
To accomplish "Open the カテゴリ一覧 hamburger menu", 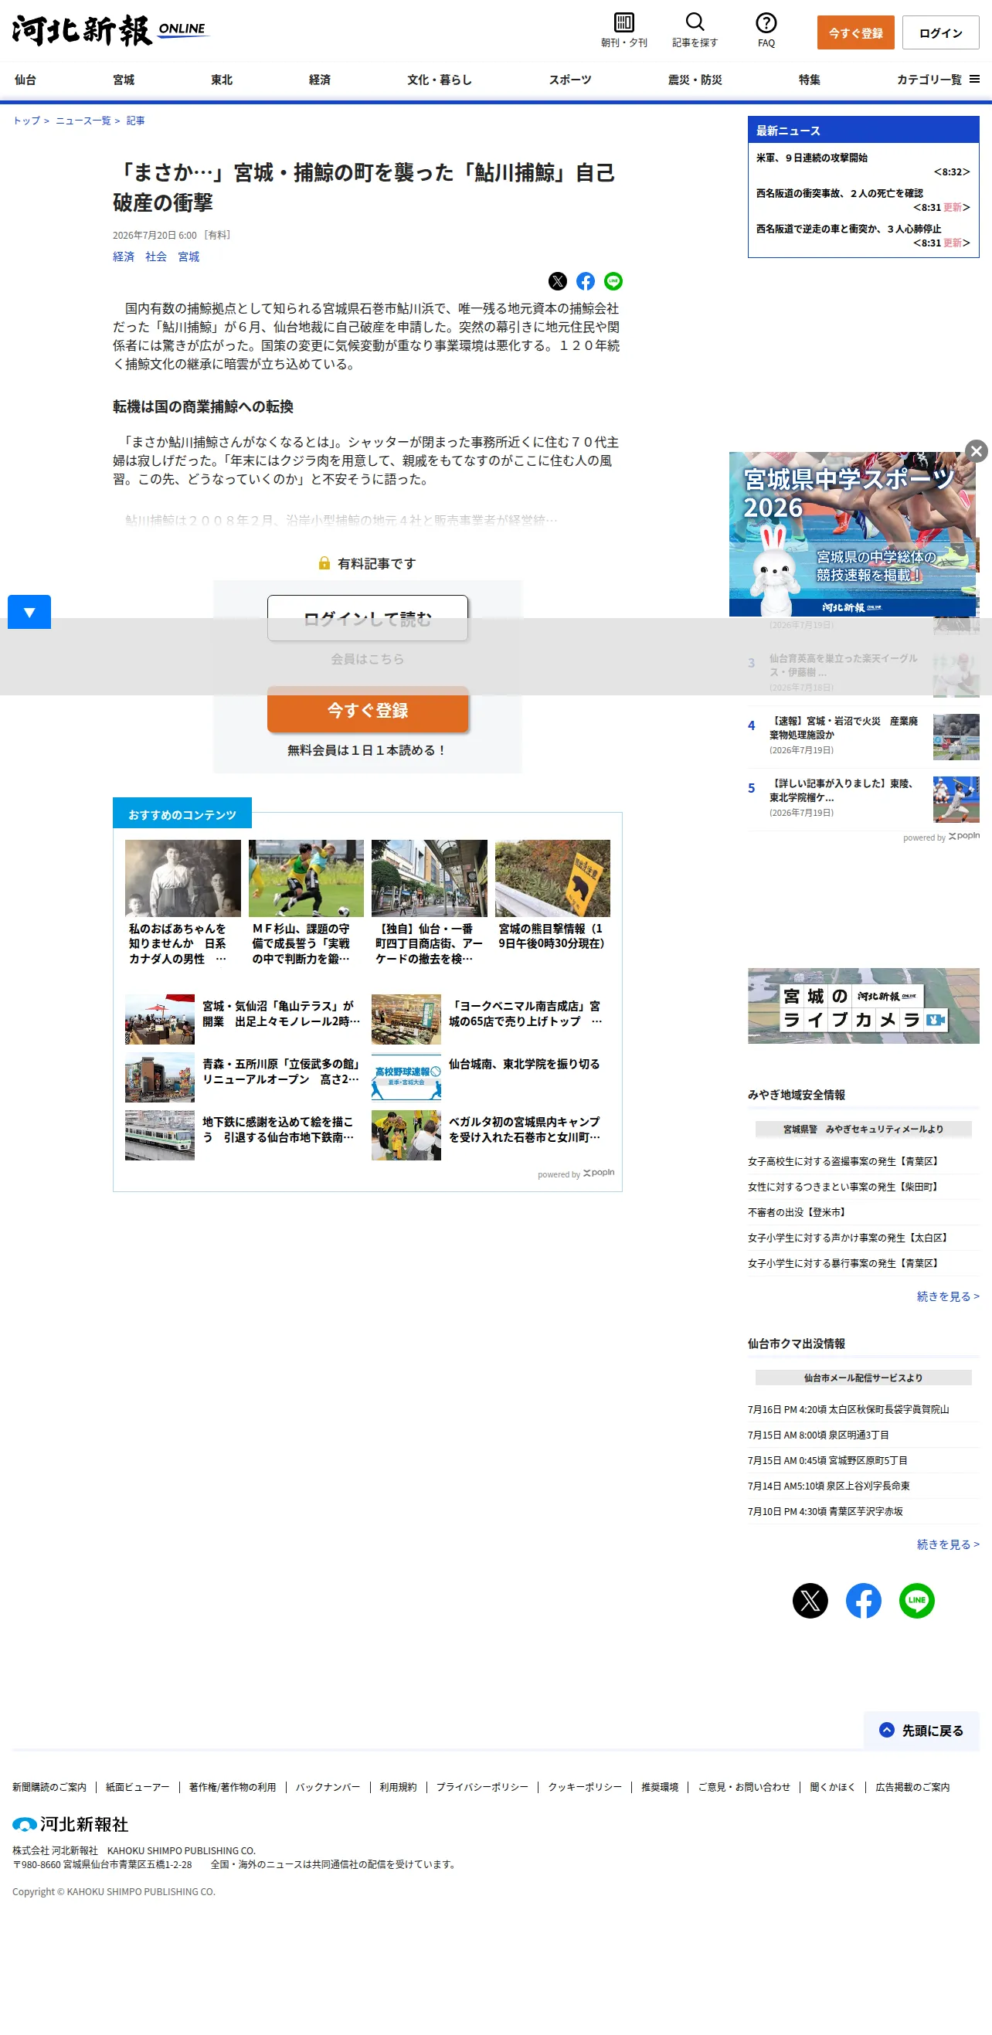I will point(938,80).
